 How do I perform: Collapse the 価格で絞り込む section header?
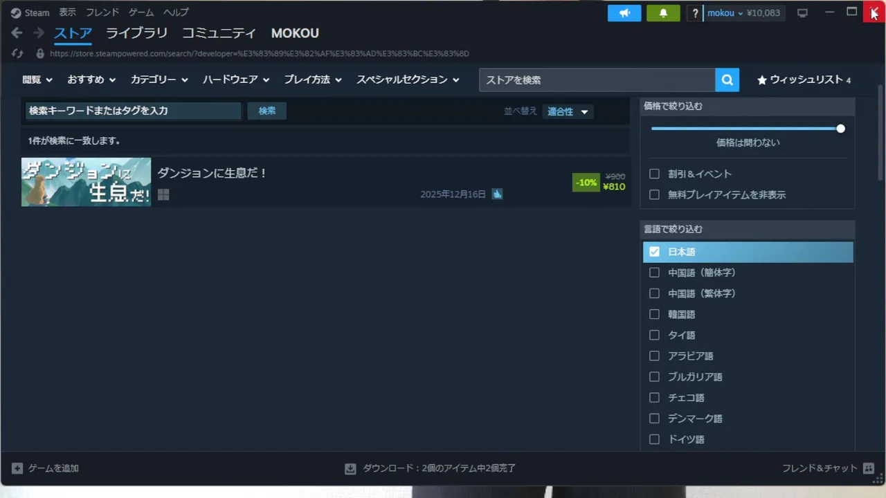pos(748,106)
